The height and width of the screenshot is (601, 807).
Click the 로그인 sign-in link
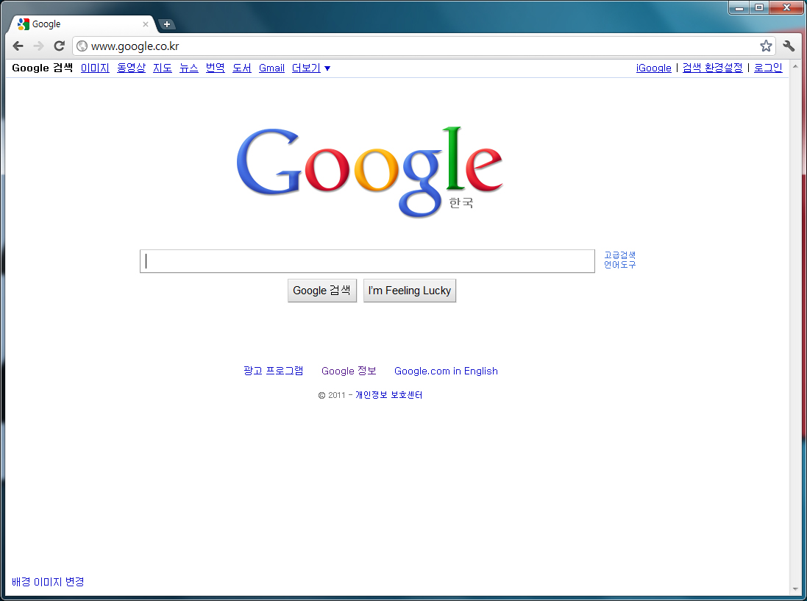point(768,68)
